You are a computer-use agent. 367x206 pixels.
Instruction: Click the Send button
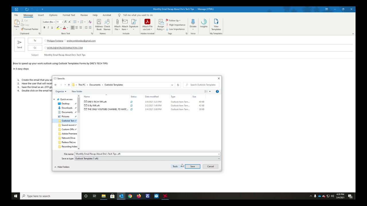coord(19,44)
